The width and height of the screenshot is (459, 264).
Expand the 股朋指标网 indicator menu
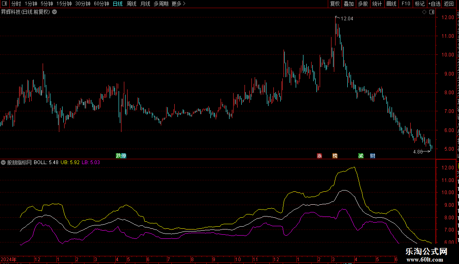tap(3, 162)
